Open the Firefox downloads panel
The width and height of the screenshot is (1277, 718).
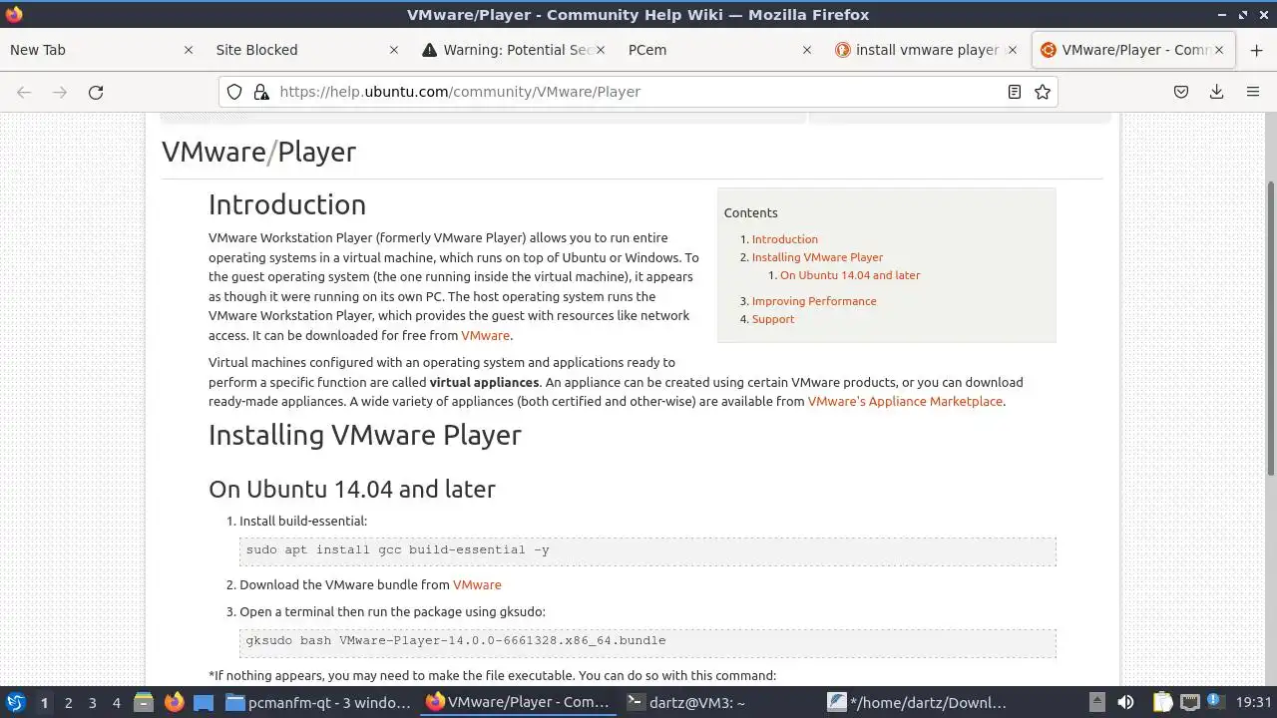(1216, 92)
